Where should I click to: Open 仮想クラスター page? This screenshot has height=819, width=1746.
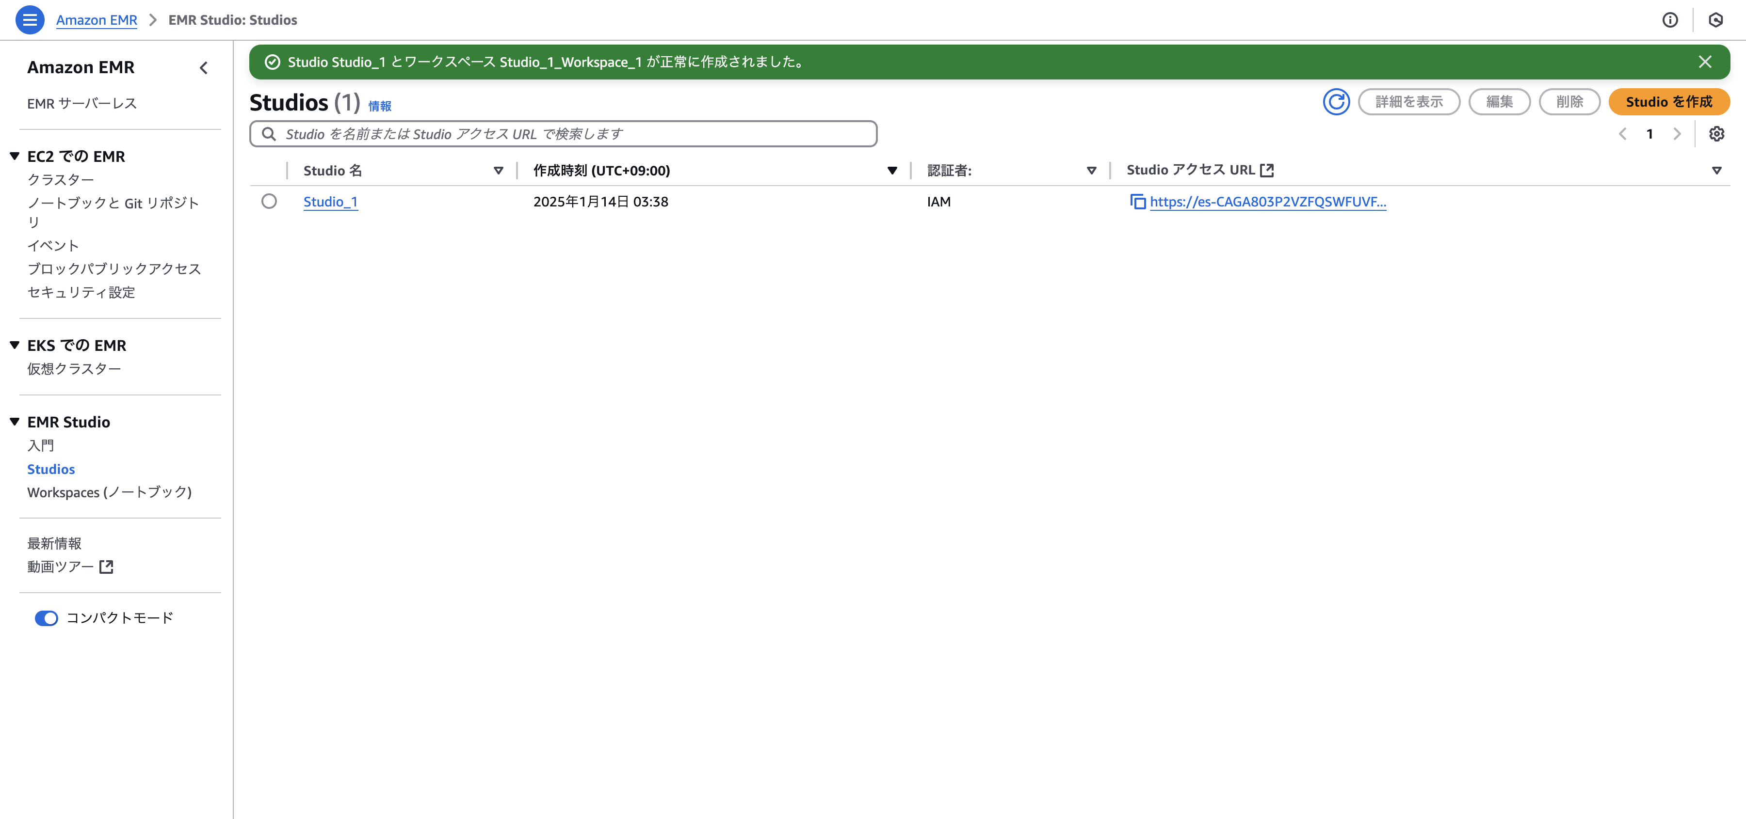click(x=74, y=368)
